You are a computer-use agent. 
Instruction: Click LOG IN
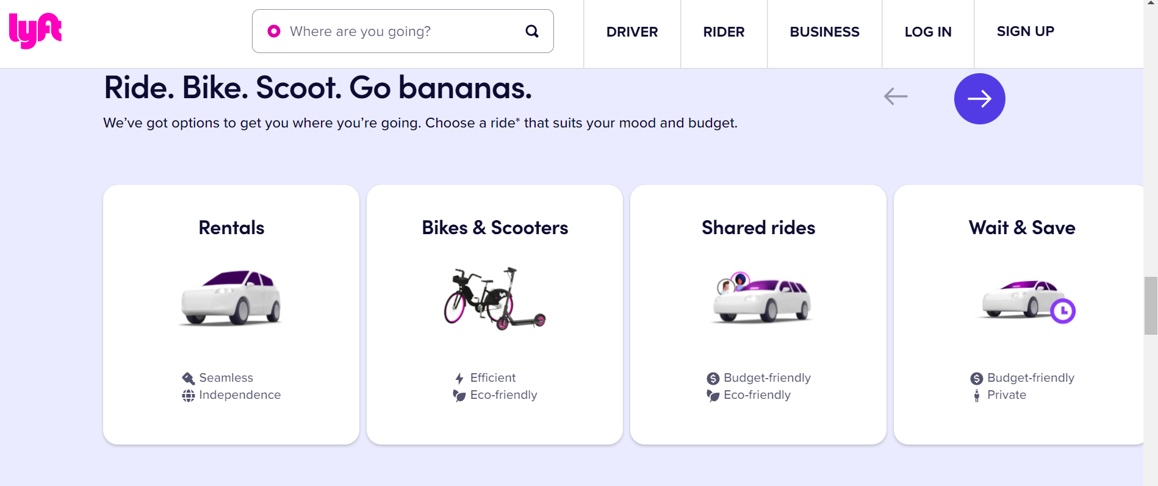[927, 32]
